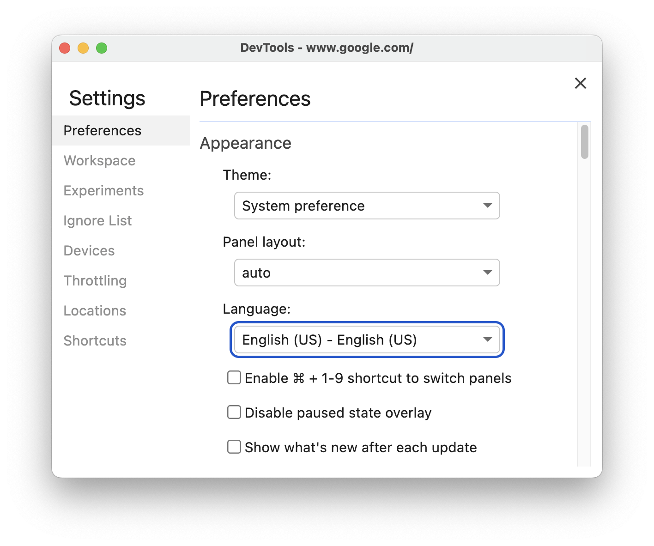Open the Shortcuts settings
This screenshot has width=654, height=546.
95,340
